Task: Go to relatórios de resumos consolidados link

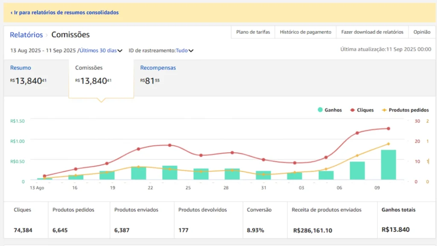Action: click(x=64, y=13)
